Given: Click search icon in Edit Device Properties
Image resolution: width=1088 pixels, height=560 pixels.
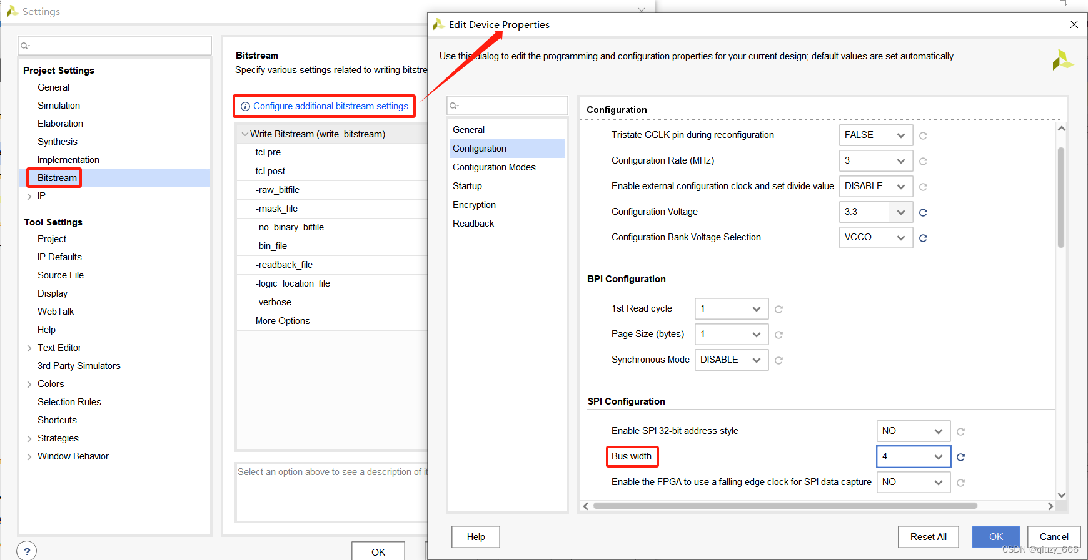Looking at the screenshot, I should (x=454, y=106).
